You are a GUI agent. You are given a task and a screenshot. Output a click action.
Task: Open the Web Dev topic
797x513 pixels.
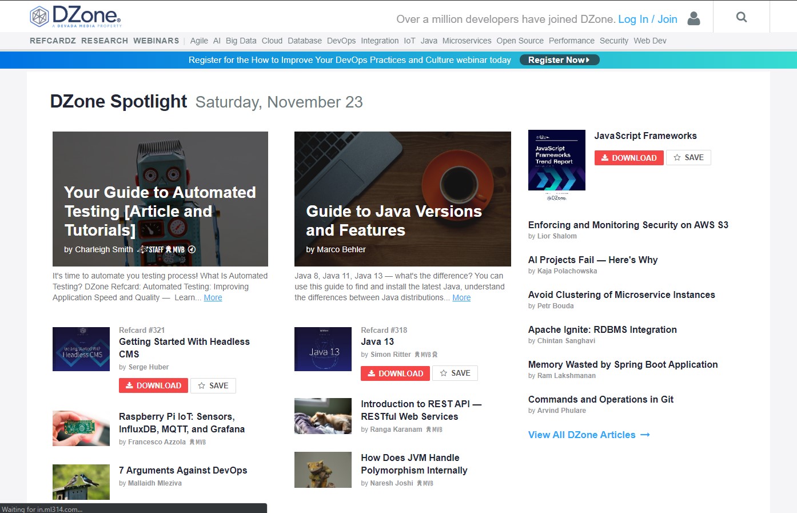[650, 41]
